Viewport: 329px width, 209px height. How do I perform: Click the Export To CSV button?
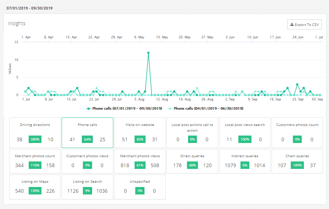pos(304,24)
